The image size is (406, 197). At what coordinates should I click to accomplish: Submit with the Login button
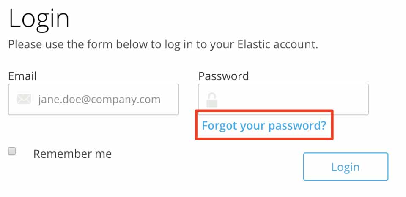tap(346, 167)
